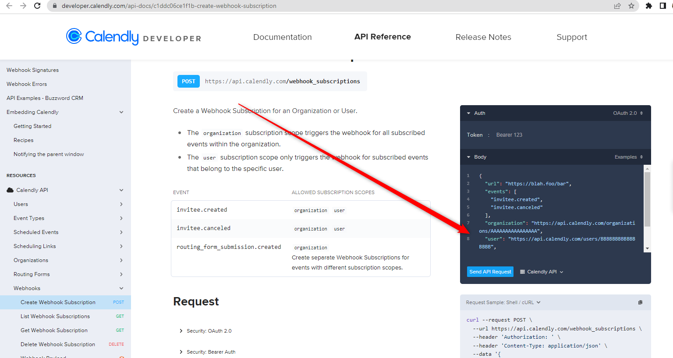Expand the Event Types section
Image resolution: width=673 pixels, height=358 pixels.
(121, 218)
